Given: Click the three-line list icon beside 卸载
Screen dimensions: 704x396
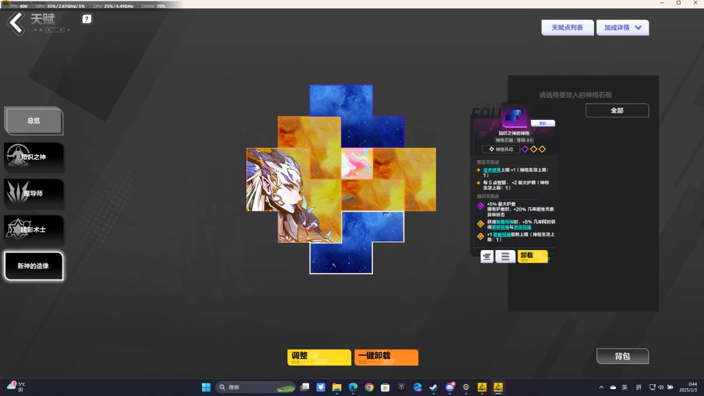Looking at the screenshot, I should (505, 257).
